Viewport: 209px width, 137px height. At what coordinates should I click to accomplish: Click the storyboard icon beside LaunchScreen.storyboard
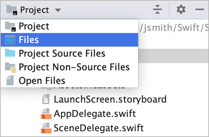tap(46, 99)
